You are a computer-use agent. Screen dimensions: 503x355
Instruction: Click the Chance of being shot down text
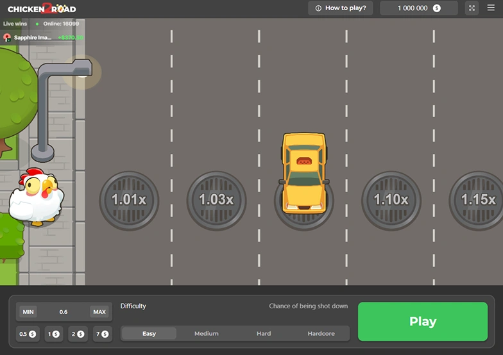(x=308, y=306)
